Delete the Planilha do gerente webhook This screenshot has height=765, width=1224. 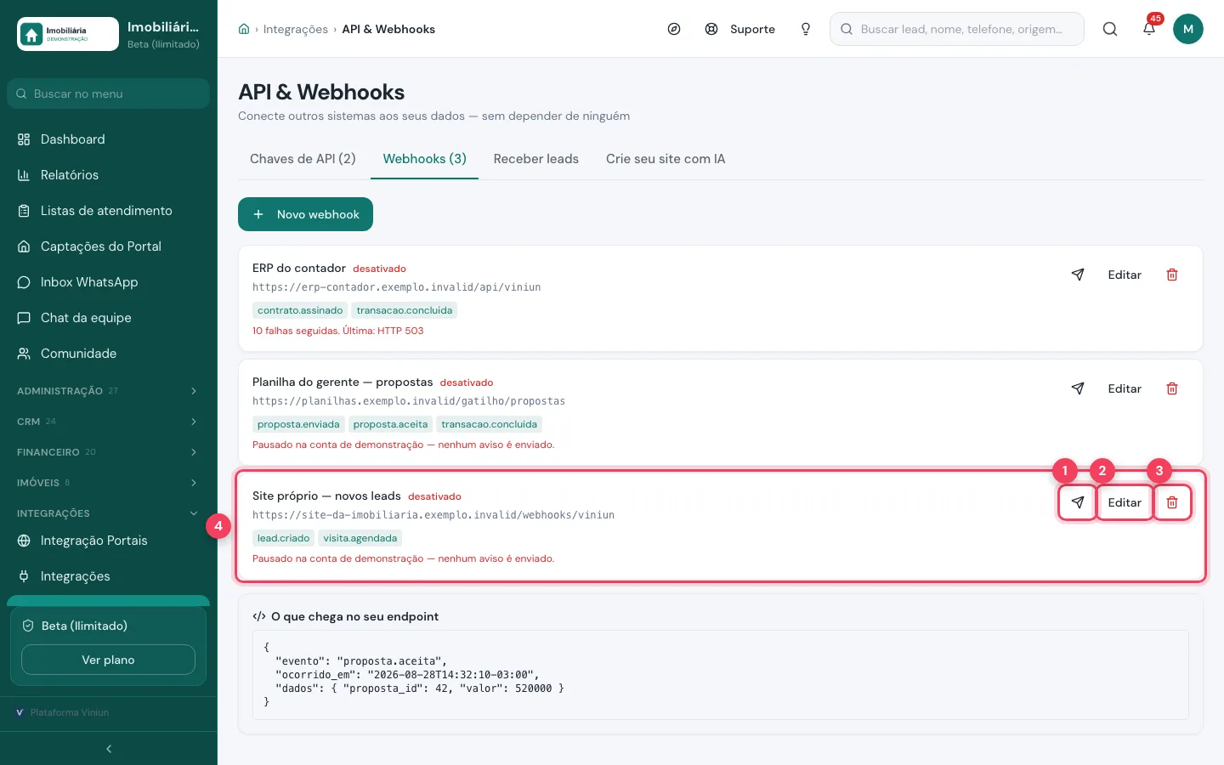[1172, 388]
